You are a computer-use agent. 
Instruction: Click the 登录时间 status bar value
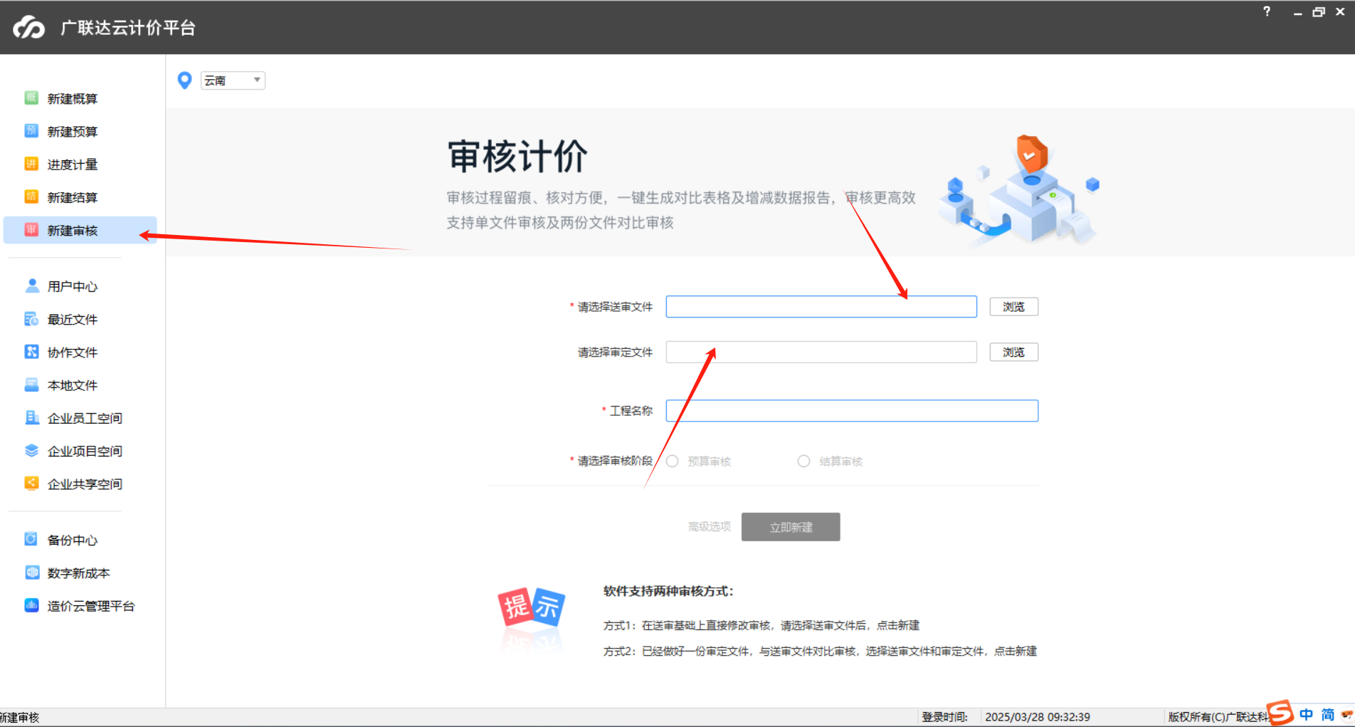point(1038,717)
